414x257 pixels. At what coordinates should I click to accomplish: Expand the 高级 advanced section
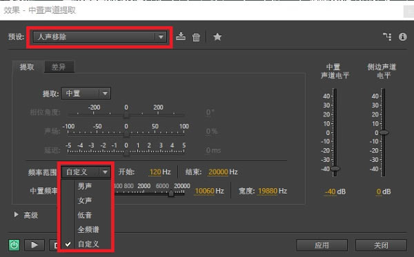(x=26, y=215)
